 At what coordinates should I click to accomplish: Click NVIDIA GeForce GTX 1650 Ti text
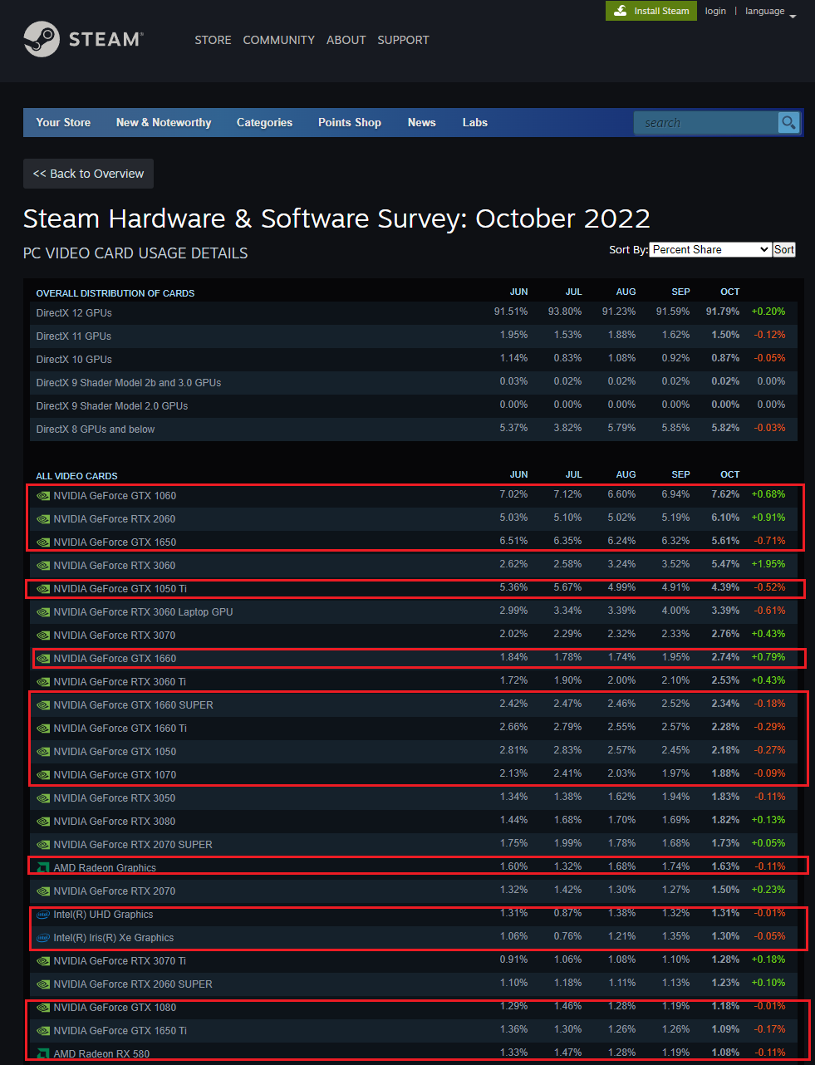point(120,1031)
